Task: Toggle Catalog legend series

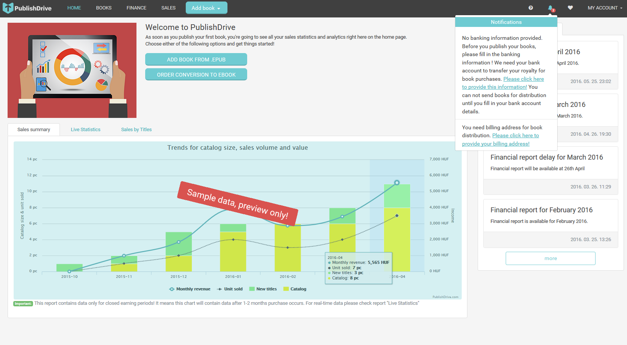Action: (295, 289)
